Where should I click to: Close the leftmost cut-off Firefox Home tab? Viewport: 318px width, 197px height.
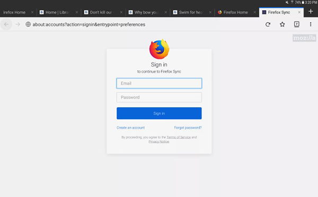coord(32,12)
